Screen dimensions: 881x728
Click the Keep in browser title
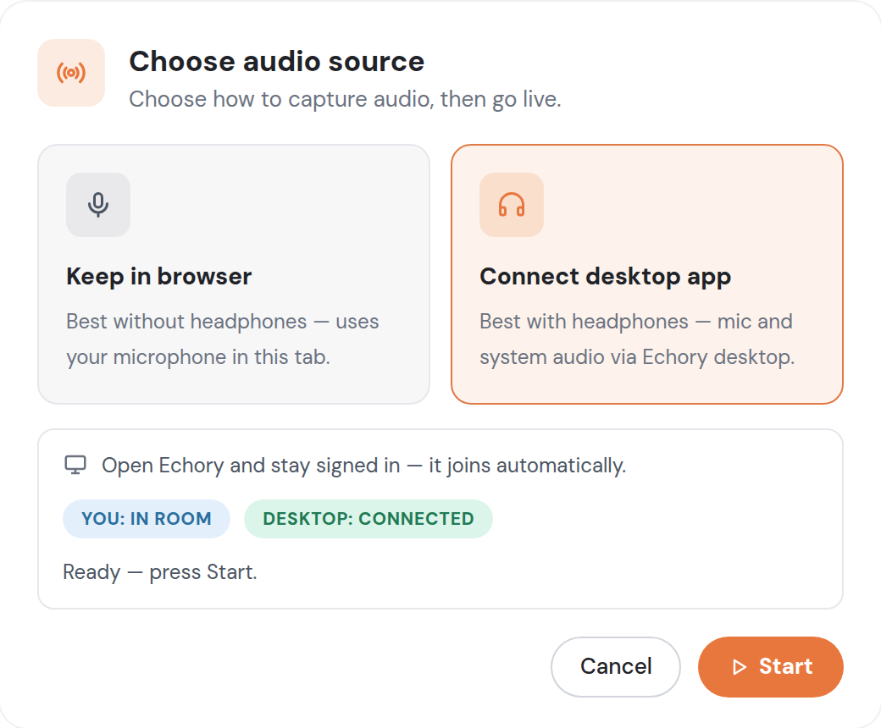159,277
